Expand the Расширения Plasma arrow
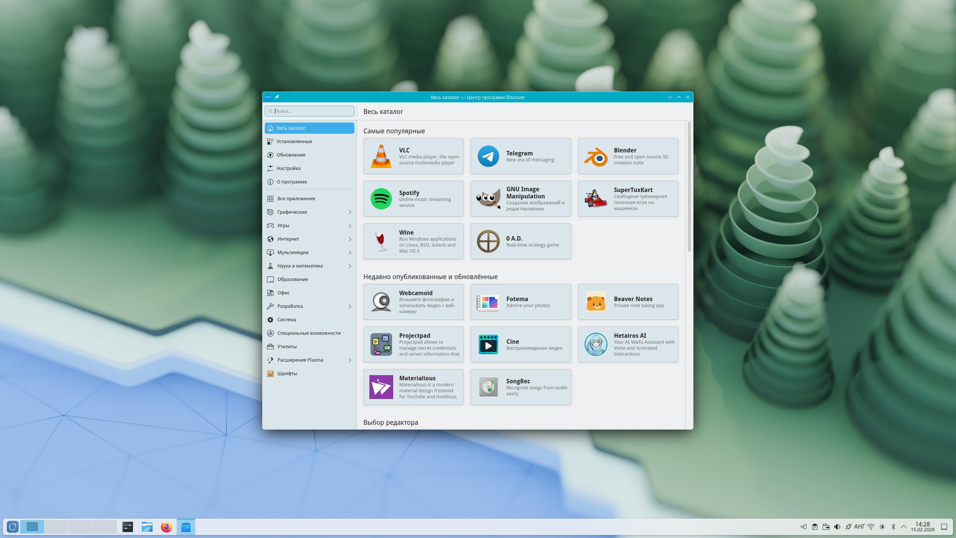This screenshot has height=538, width=956. 350,360
